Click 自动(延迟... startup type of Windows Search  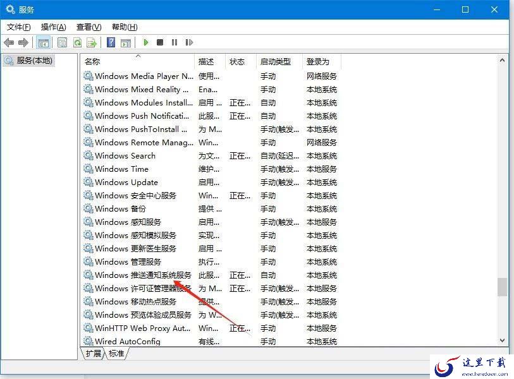279,156
